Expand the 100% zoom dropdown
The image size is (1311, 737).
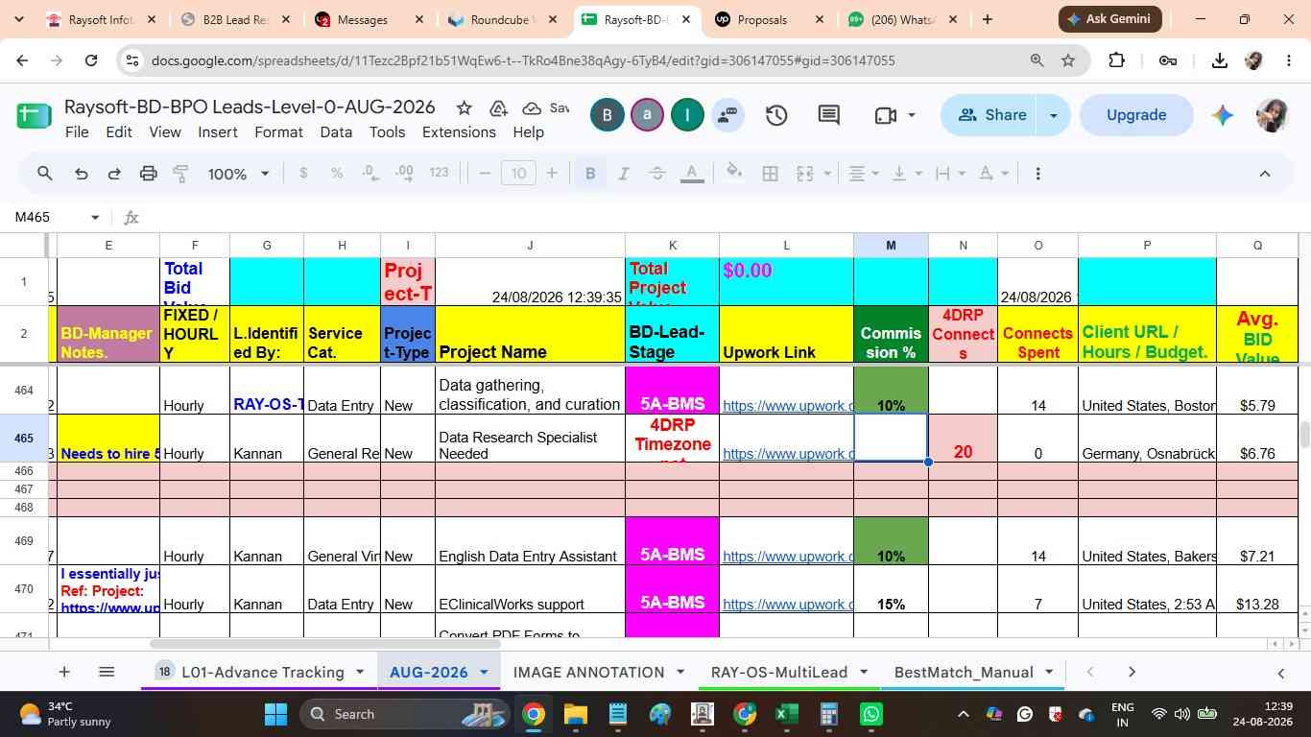(x=239, y=174)
